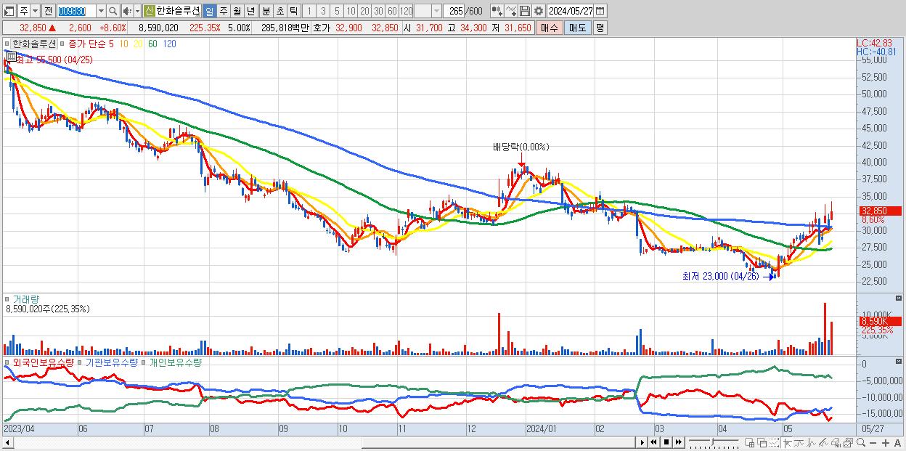
Task: Open chart settings gear icon
Action: pyautogui.click(x=538, y=11)
